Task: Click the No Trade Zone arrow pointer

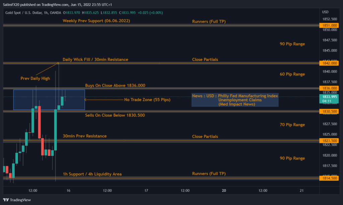Action: click(x=86, y=100)
